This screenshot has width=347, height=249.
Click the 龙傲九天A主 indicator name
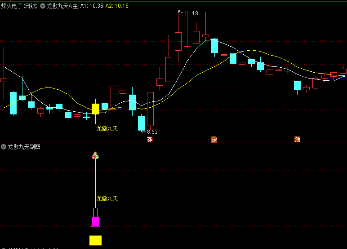(x=62, y=6)
